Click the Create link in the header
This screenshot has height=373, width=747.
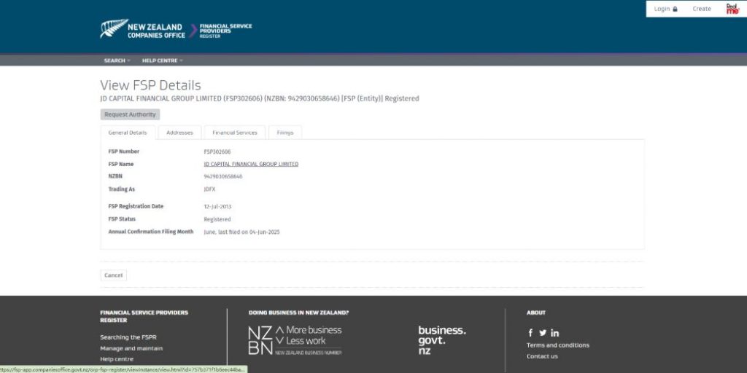(x=702, y=9)
